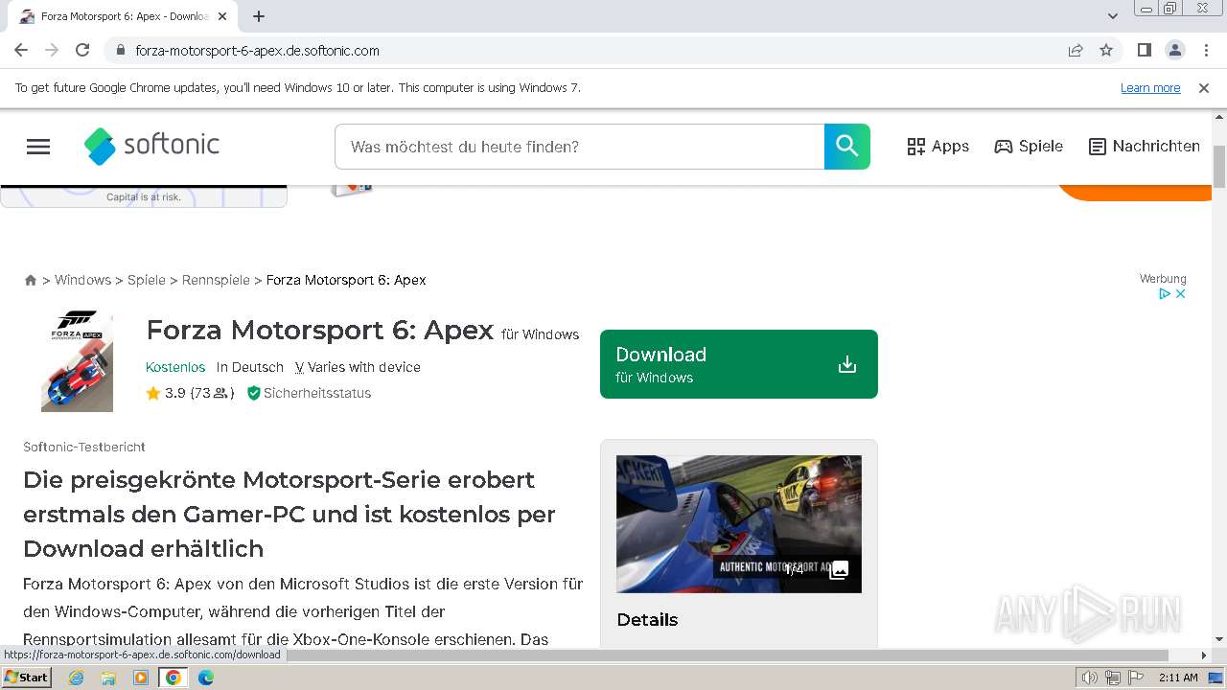
Task: Click the horizontal scrollbar right arrow
Action: (x=1204, y=655)
